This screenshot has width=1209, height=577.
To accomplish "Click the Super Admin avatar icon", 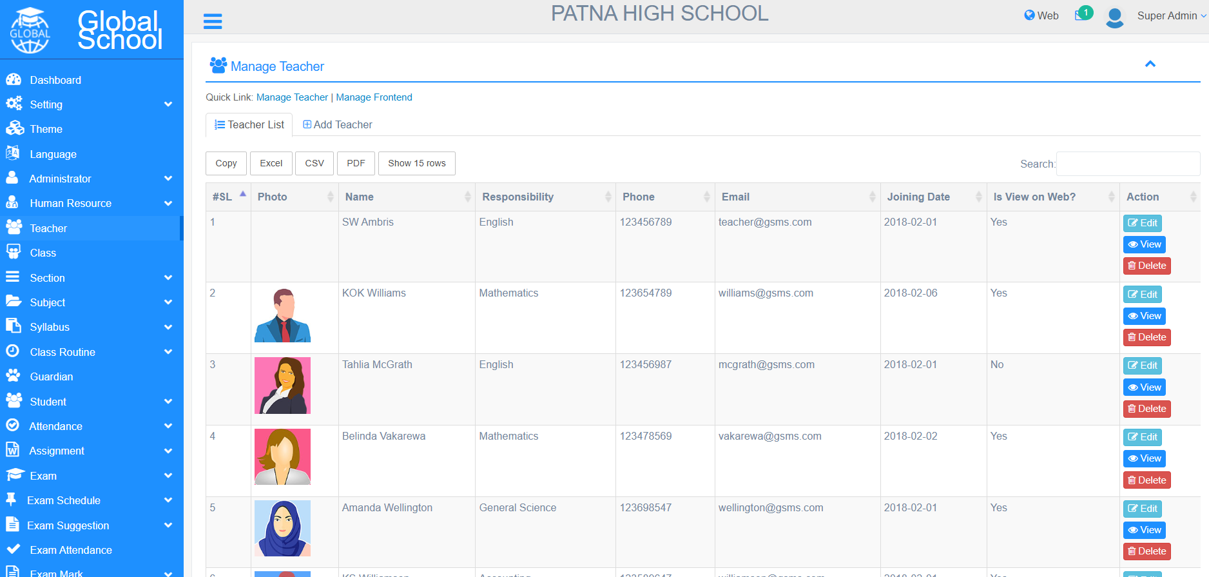I will pyautogui.click(x=1115, y=17).
